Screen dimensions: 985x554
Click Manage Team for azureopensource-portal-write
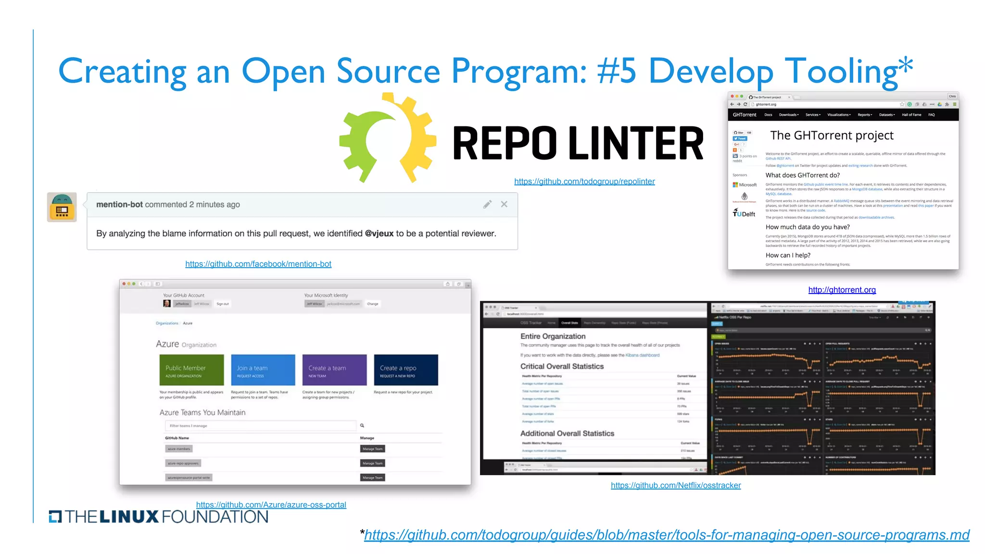coord(373,478)
